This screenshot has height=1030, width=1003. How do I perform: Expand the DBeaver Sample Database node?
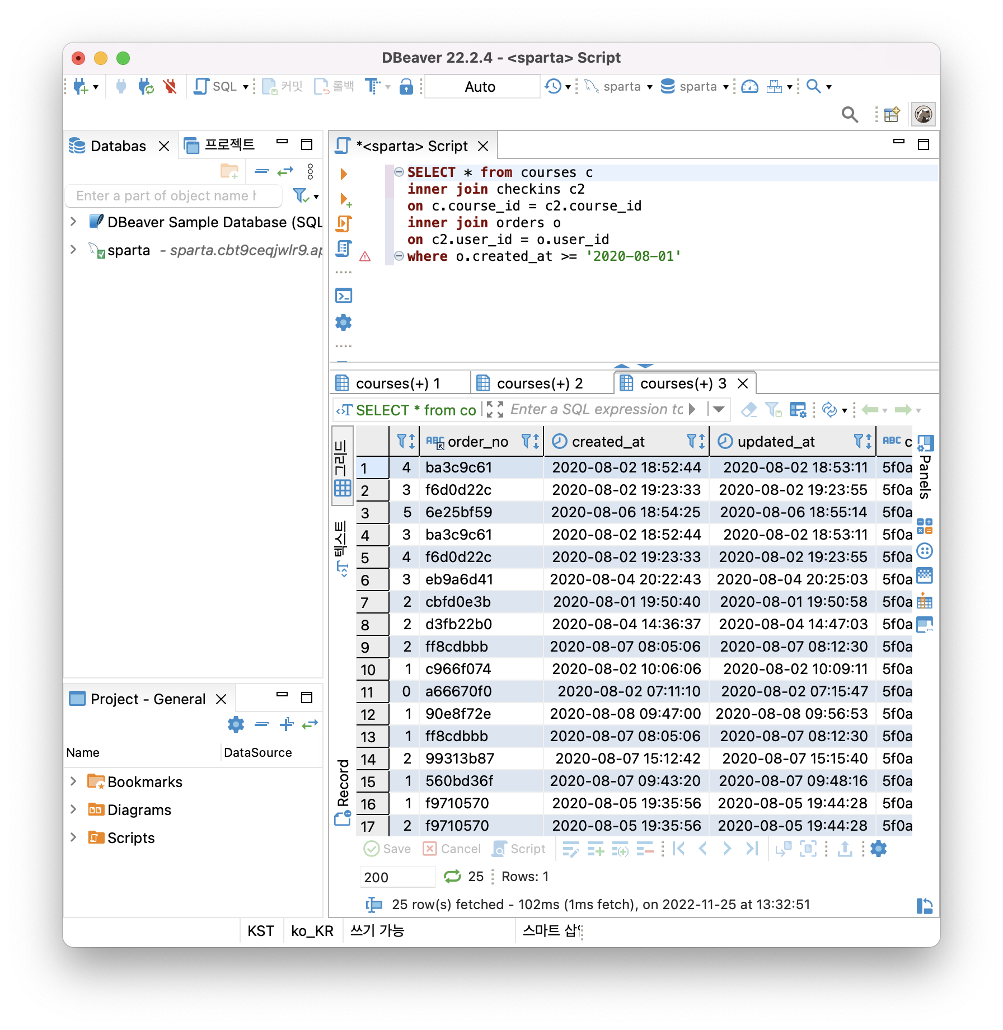(73, 222)
